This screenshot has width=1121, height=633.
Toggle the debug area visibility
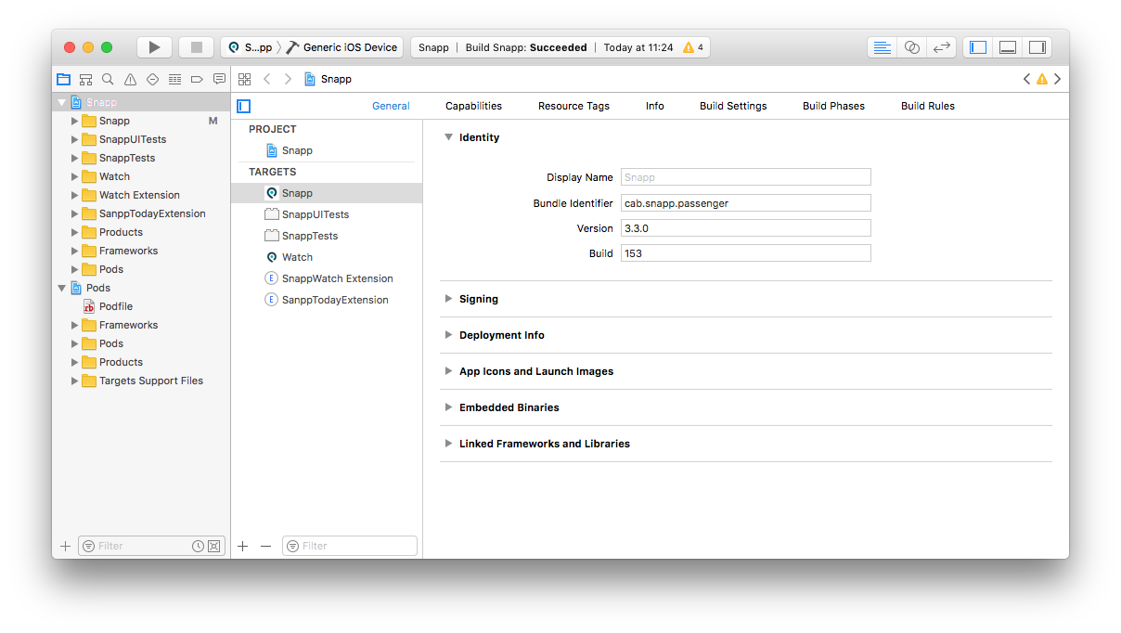1008,47
